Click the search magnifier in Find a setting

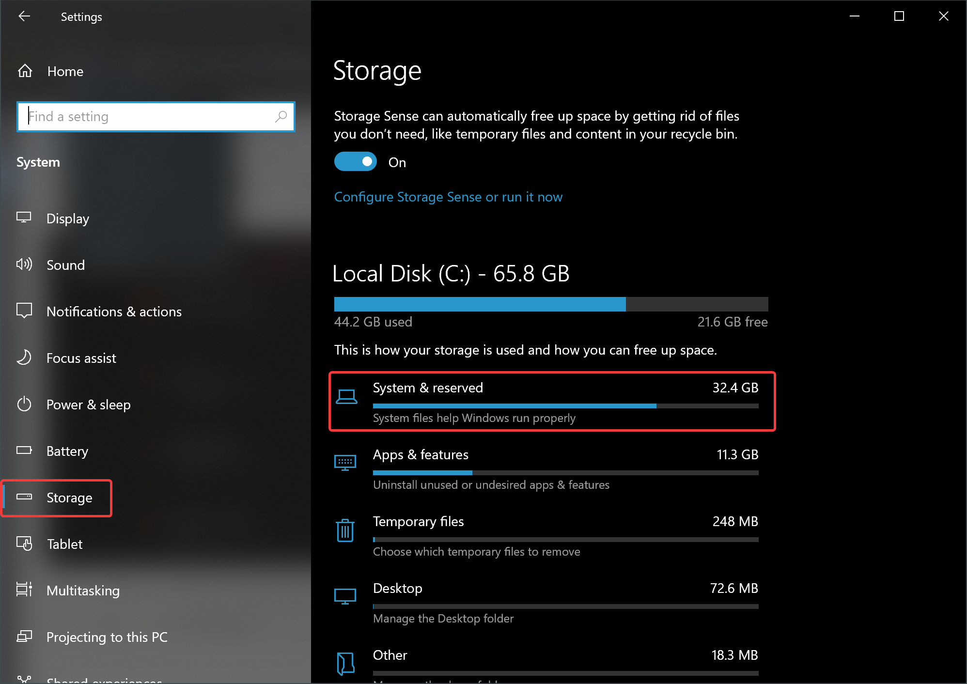tap(281, 116)
